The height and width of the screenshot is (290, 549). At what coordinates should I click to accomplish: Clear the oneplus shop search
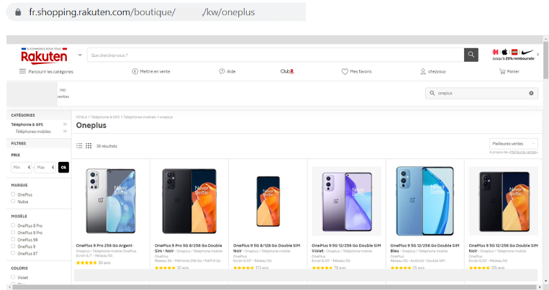(x=531, y=93)
